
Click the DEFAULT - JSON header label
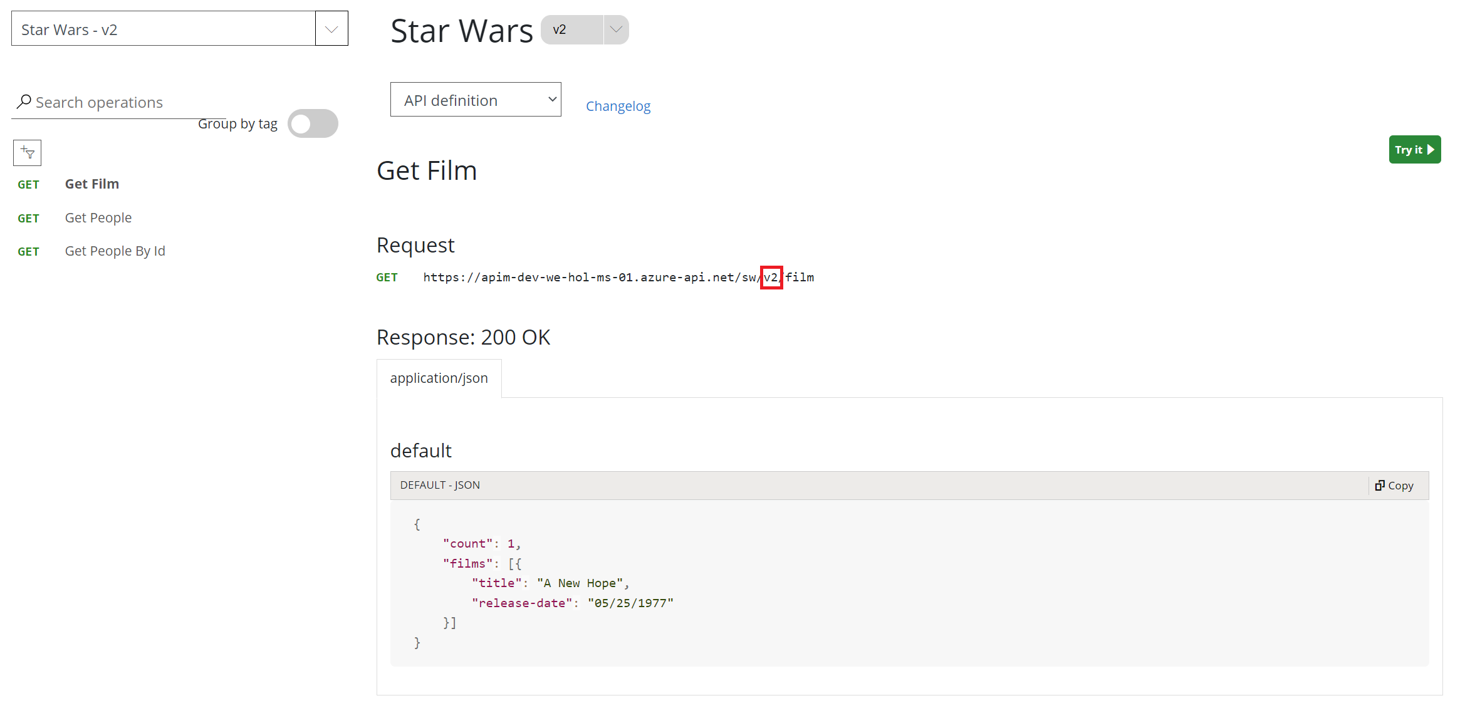(x=440, y=486)
